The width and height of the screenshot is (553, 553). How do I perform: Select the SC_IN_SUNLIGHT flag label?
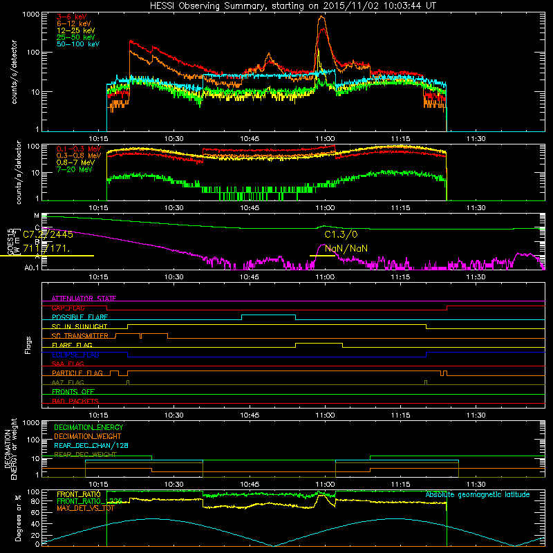pyautogui.click(x=79, y=326)
